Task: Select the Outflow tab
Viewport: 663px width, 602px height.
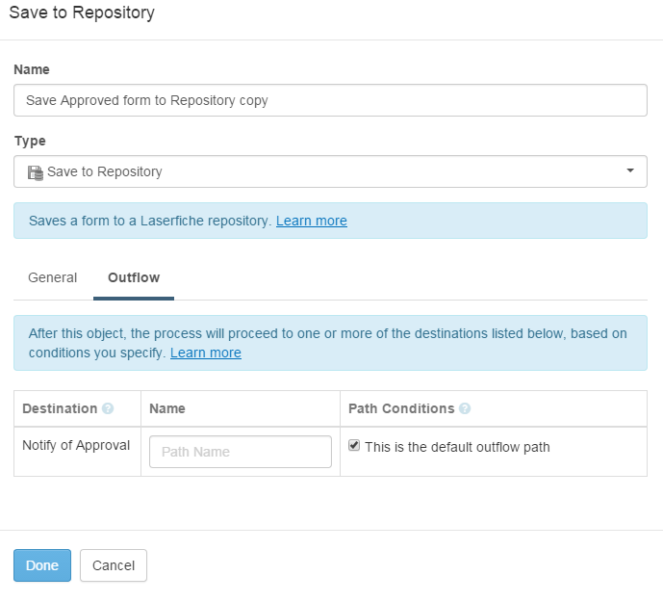Action: click(134, 277)
